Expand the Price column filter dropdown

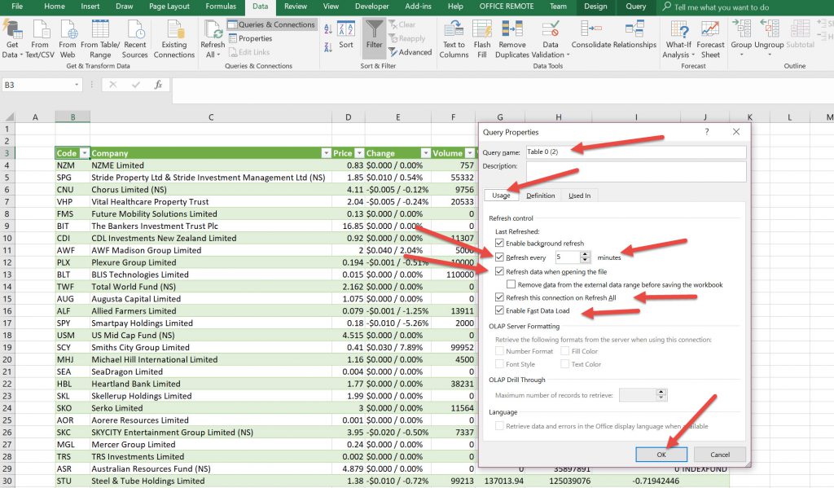[359, 153]
